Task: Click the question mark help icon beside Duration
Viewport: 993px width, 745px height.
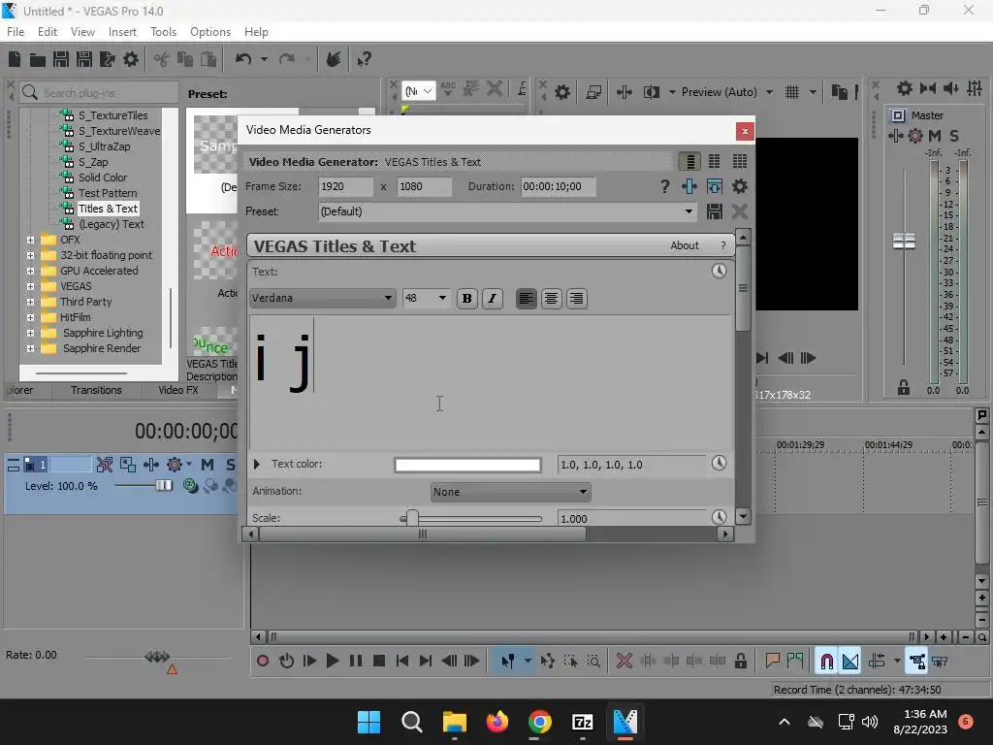Action: click(x=664, y=186)
